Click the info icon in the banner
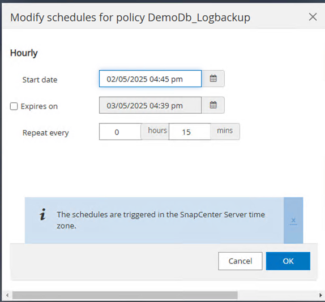 (x=42, y=214)
